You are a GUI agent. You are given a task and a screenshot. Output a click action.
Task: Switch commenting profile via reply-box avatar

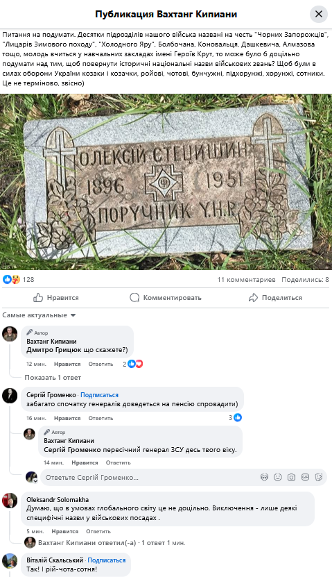(32, 477)
